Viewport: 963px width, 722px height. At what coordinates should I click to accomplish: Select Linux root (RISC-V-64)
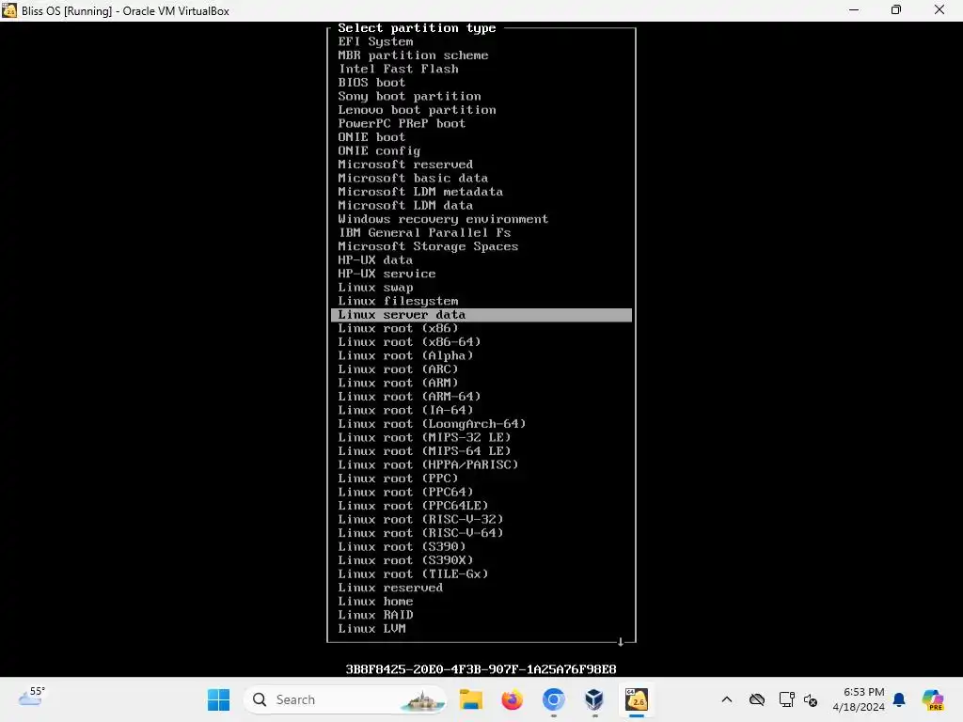[x=420, y=534]
